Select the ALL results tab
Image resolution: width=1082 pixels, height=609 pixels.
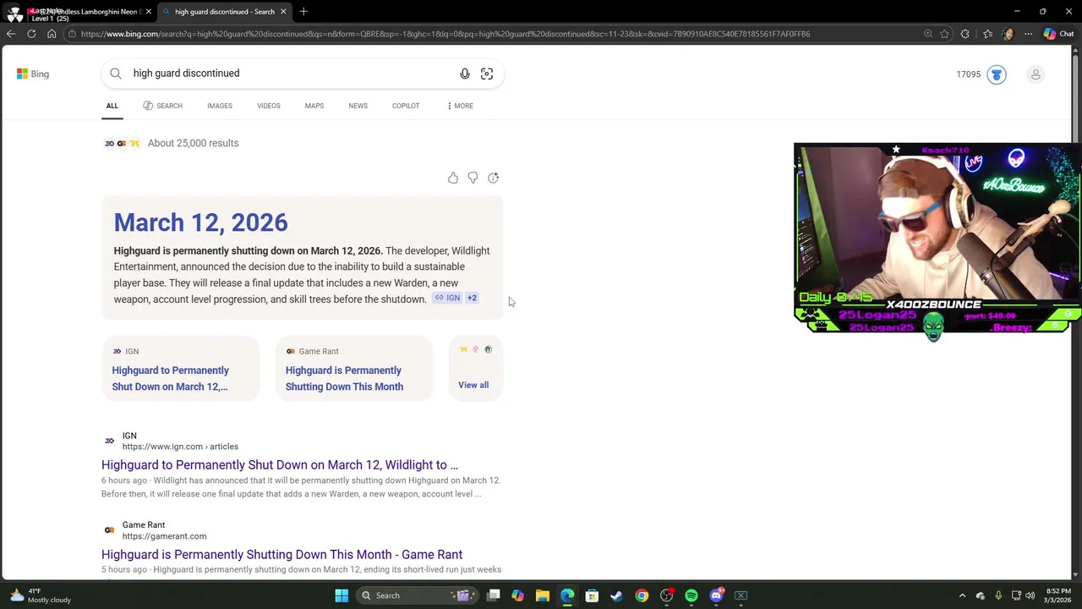tap(112, 106)
